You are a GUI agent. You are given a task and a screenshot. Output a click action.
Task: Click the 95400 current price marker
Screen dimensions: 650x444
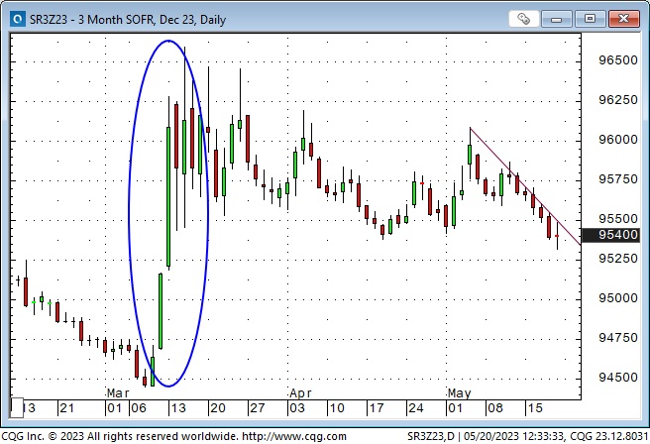click(611, 235)
